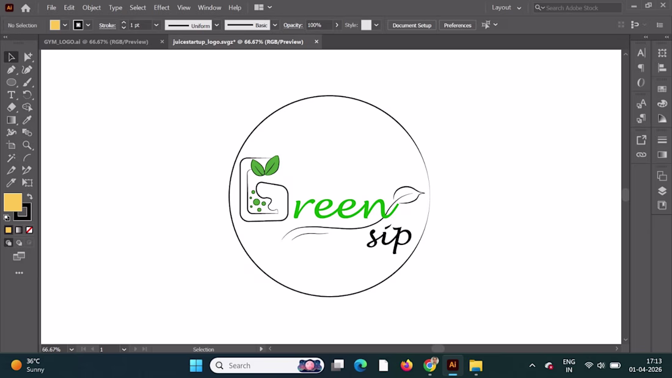Open the Edit Toolbar three-dots menu
Image resolution: width=672 pixels, height=378 pixels.
tap(20, 273)
